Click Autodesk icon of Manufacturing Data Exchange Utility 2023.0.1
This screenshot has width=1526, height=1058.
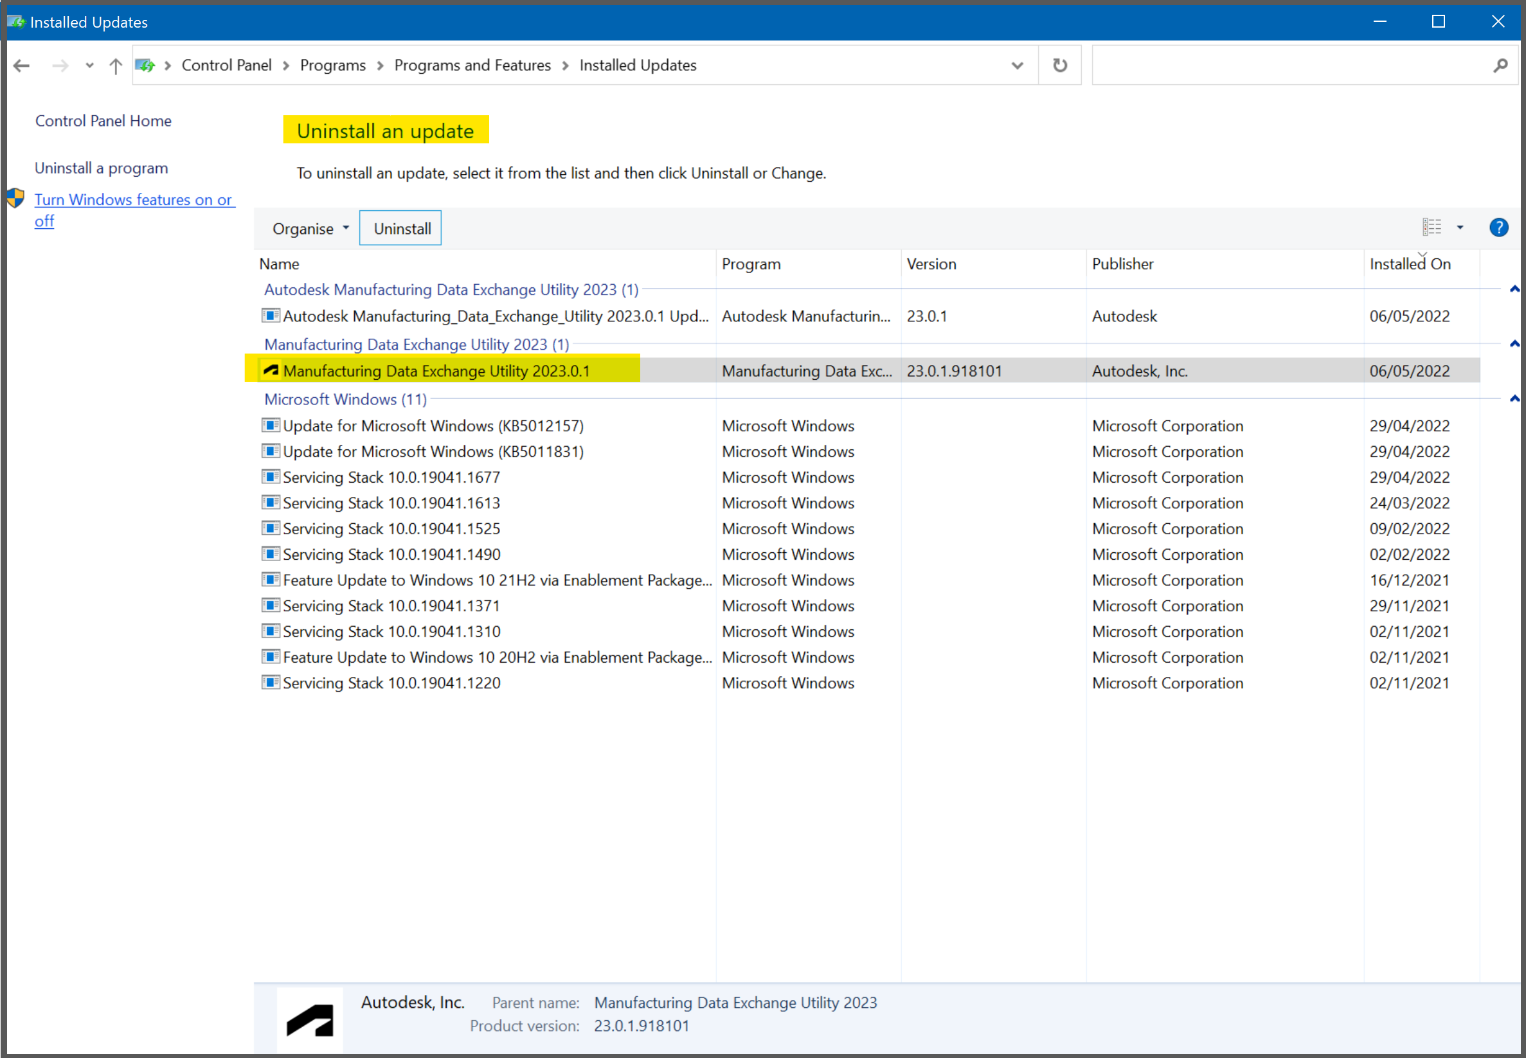point(271,370)
